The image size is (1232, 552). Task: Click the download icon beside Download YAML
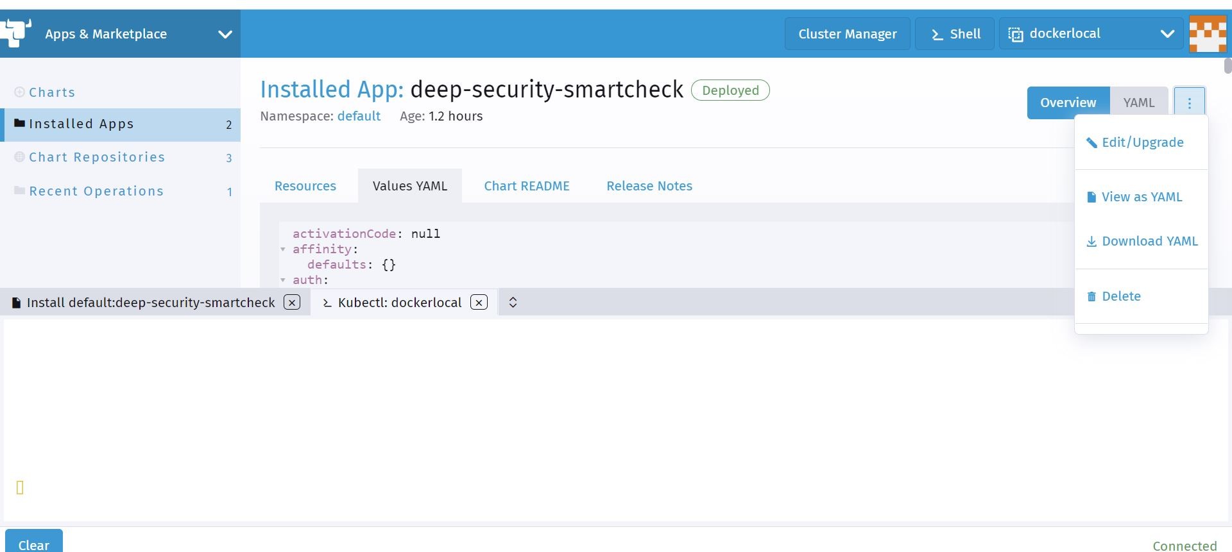coord(1091,242)
